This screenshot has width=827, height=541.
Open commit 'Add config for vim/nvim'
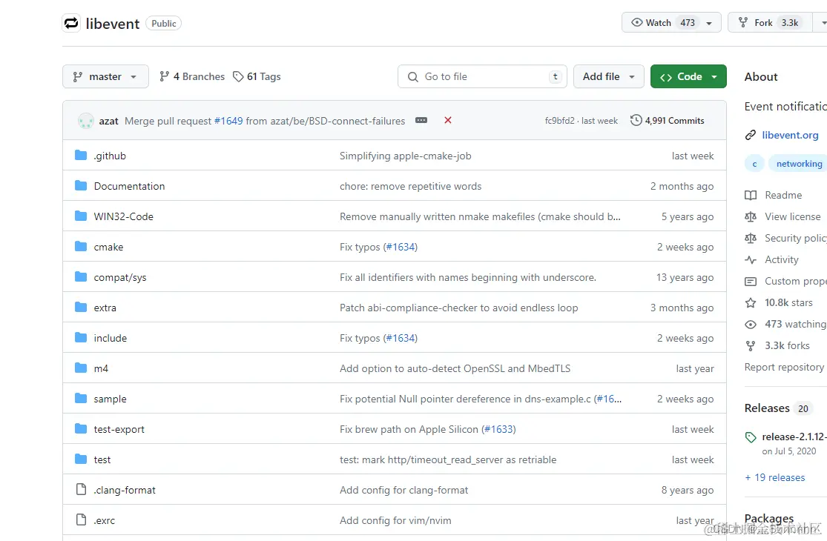tap(395, 520)
